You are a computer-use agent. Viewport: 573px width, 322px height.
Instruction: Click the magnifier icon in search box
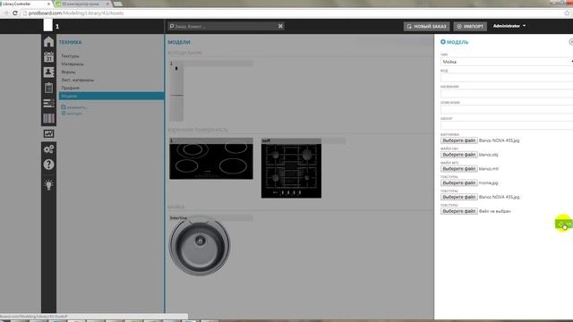click(x=171, y=26)
